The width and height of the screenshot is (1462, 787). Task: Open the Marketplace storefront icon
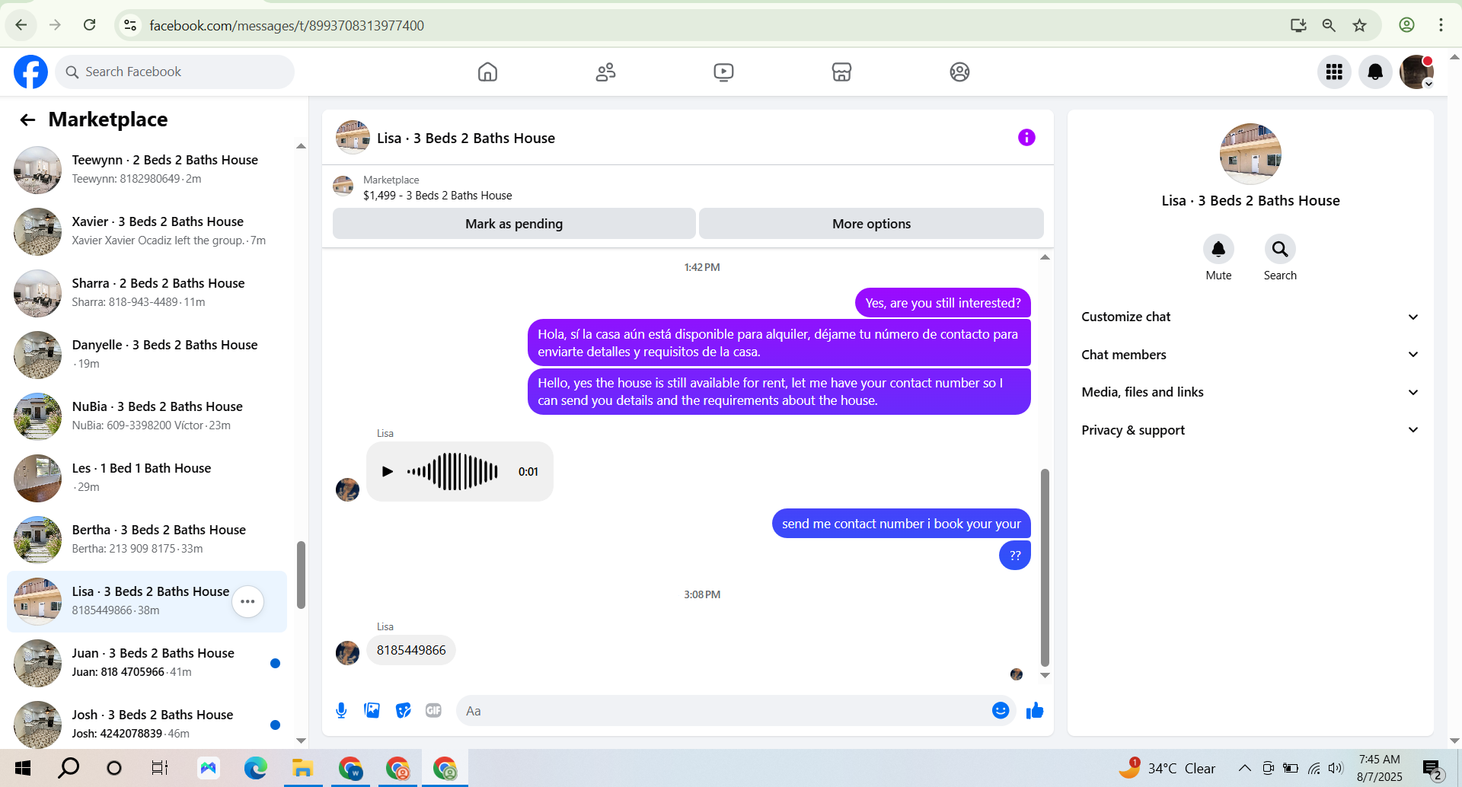click(841, 72)
